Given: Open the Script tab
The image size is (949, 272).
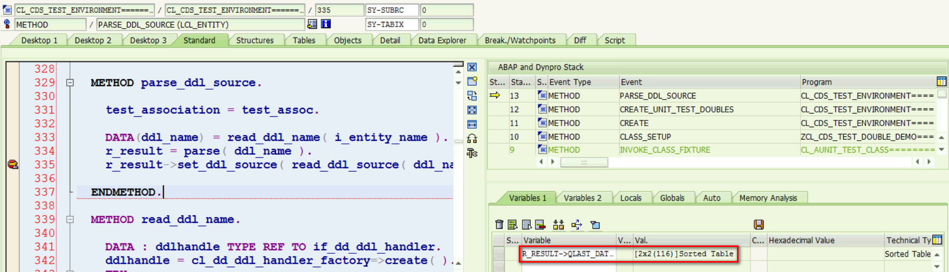Looking at the screenshot, I should [x=615, y=40].
